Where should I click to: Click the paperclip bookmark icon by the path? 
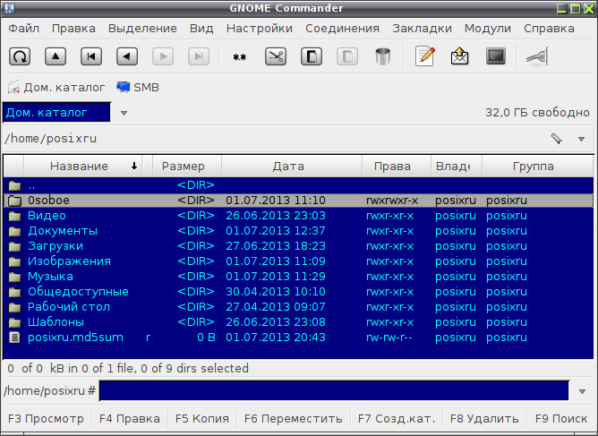557,139
